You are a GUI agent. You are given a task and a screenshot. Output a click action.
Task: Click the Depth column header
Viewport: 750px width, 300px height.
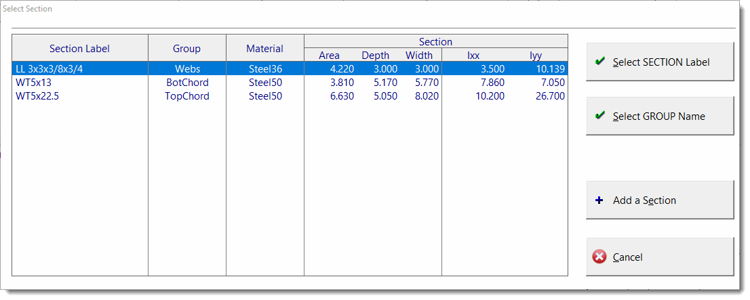tap(375, 56)
